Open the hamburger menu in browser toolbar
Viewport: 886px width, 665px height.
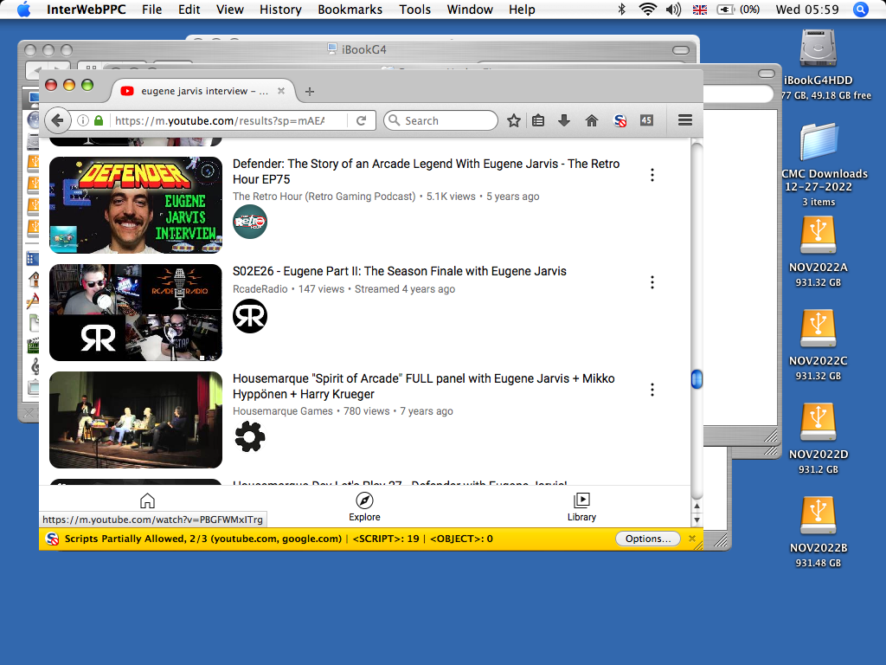tap(685, 119)
